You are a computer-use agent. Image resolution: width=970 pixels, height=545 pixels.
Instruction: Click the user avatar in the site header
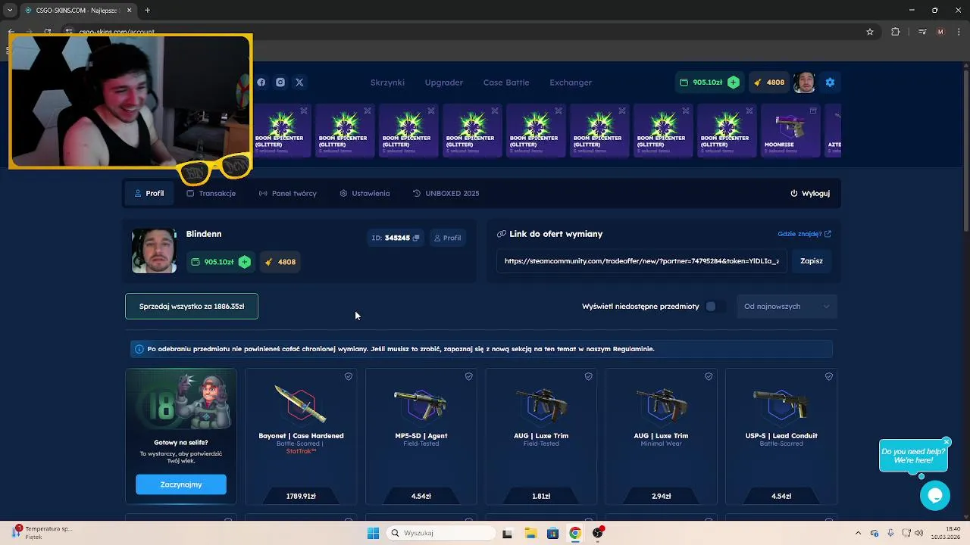point(804,83)
